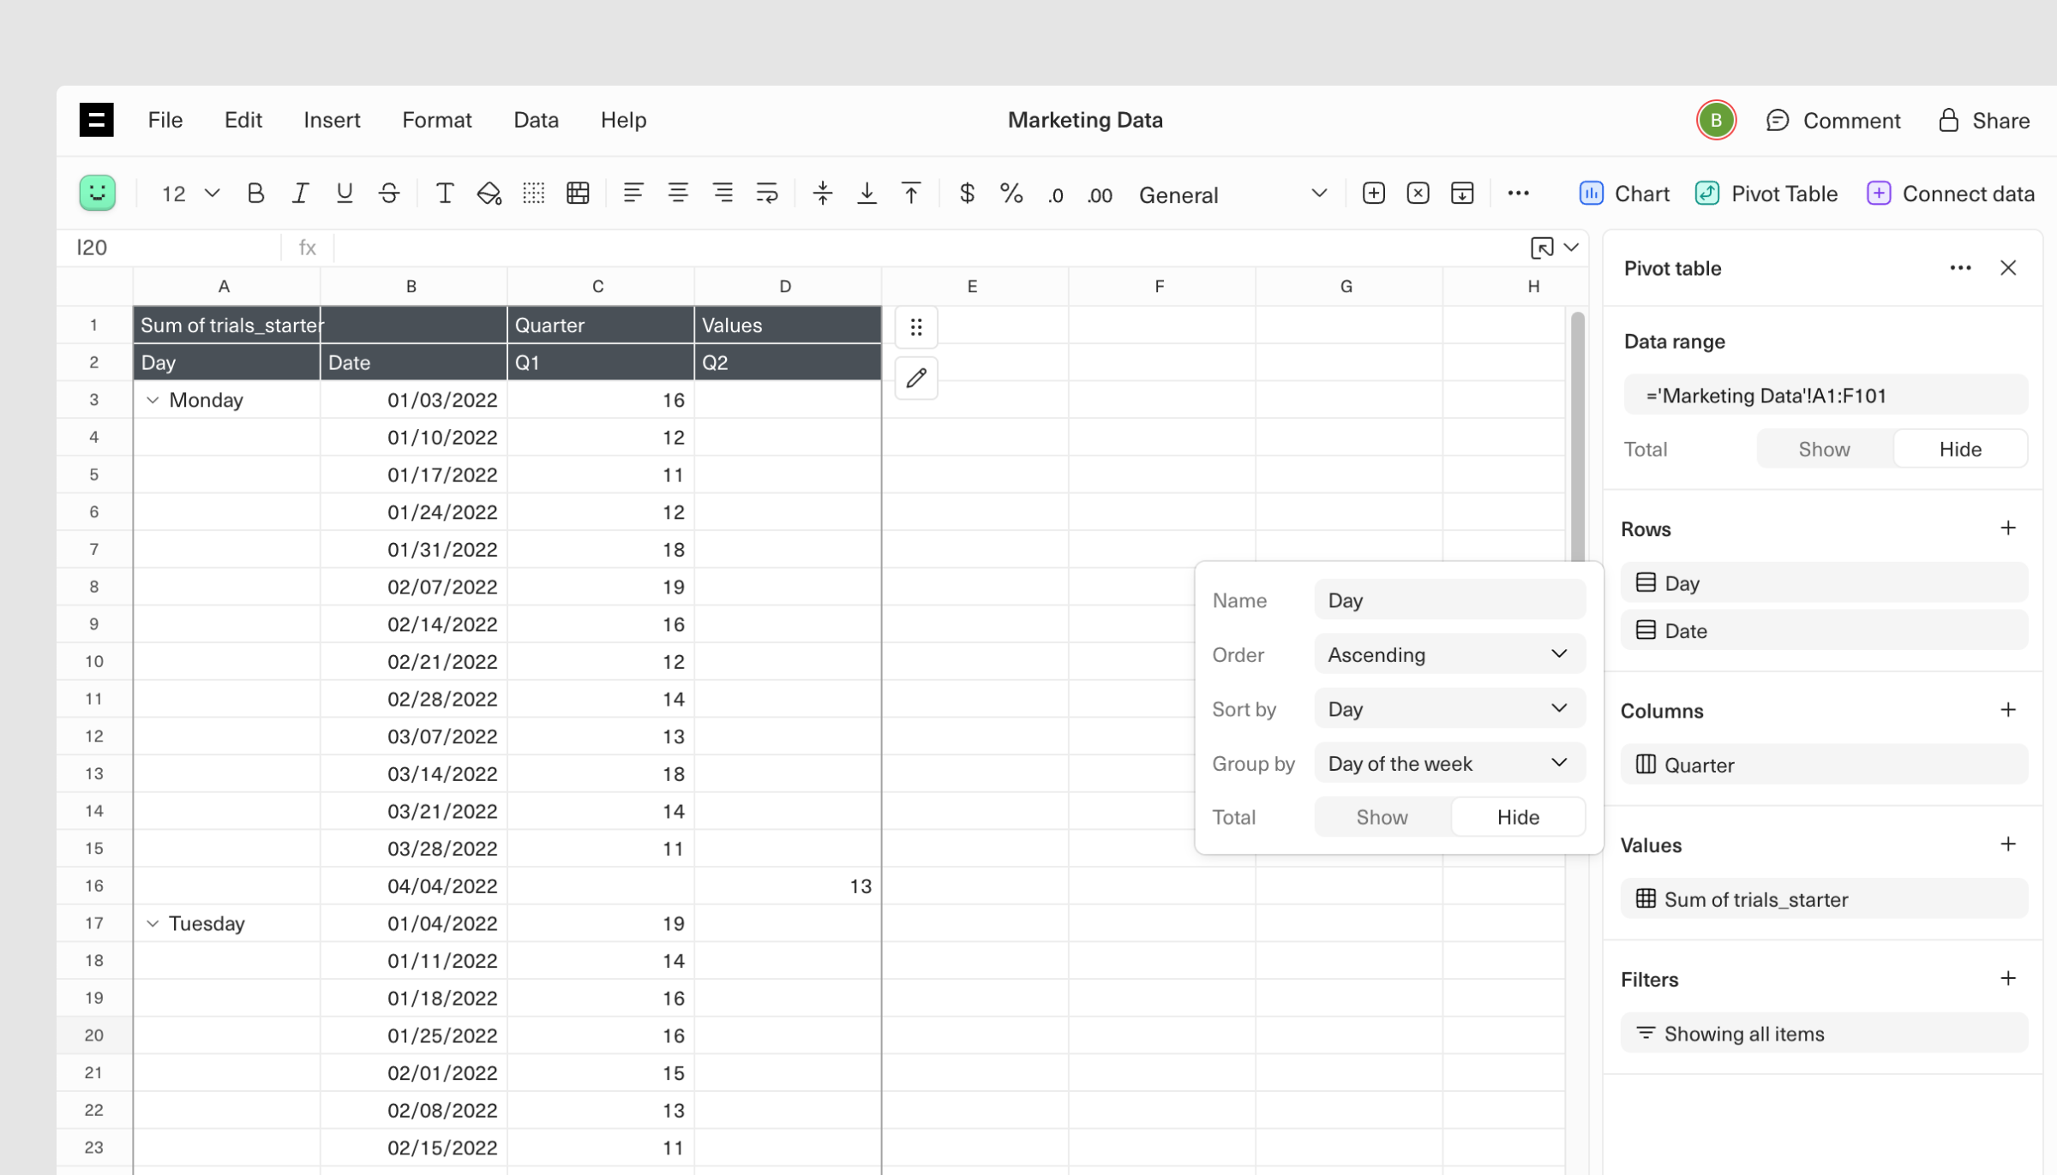Set Data range Total to Show
2057x1175 pixels.
[1824, 450]
